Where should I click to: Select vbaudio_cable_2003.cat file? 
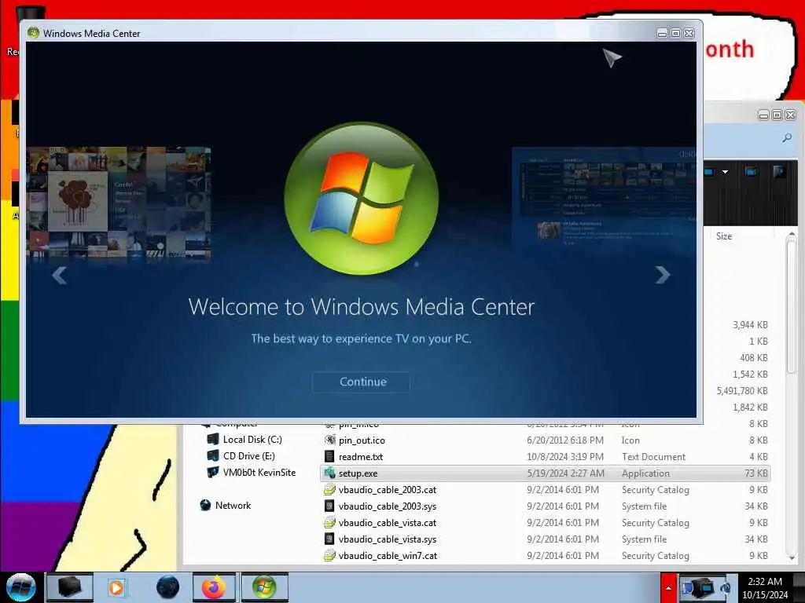pos(388,490)
